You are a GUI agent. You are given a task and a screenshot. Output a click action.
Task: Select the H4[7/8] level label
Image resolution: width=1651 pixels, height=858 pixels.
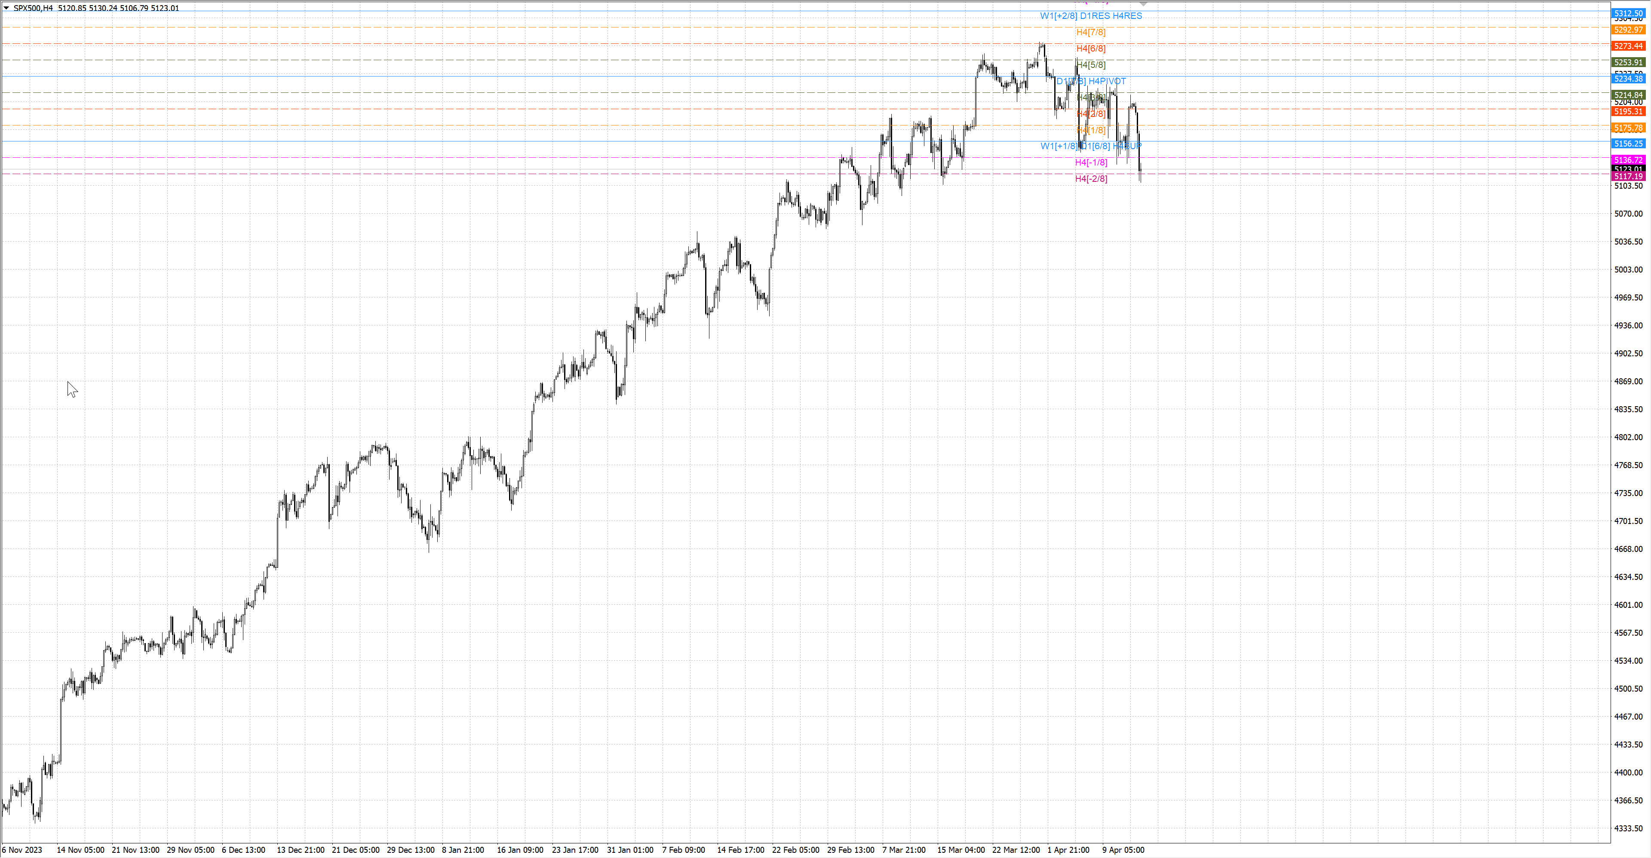[1090, 32]
